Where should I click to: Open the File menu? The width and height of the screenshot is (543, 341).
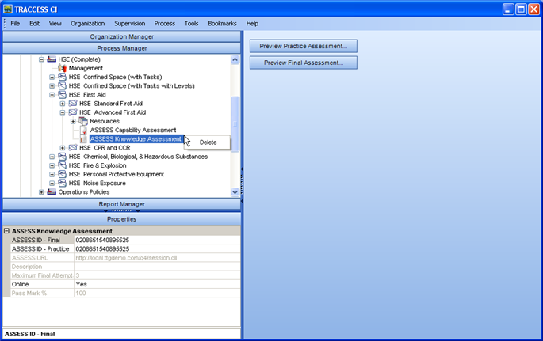[x=15, y=24]
